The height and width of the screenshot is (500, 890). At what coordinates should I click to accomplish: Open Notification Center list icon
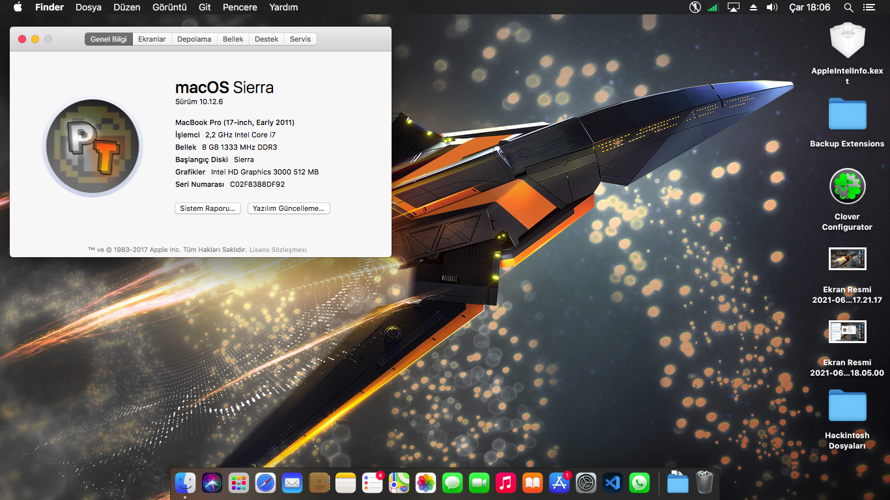(x=868, y=7)
